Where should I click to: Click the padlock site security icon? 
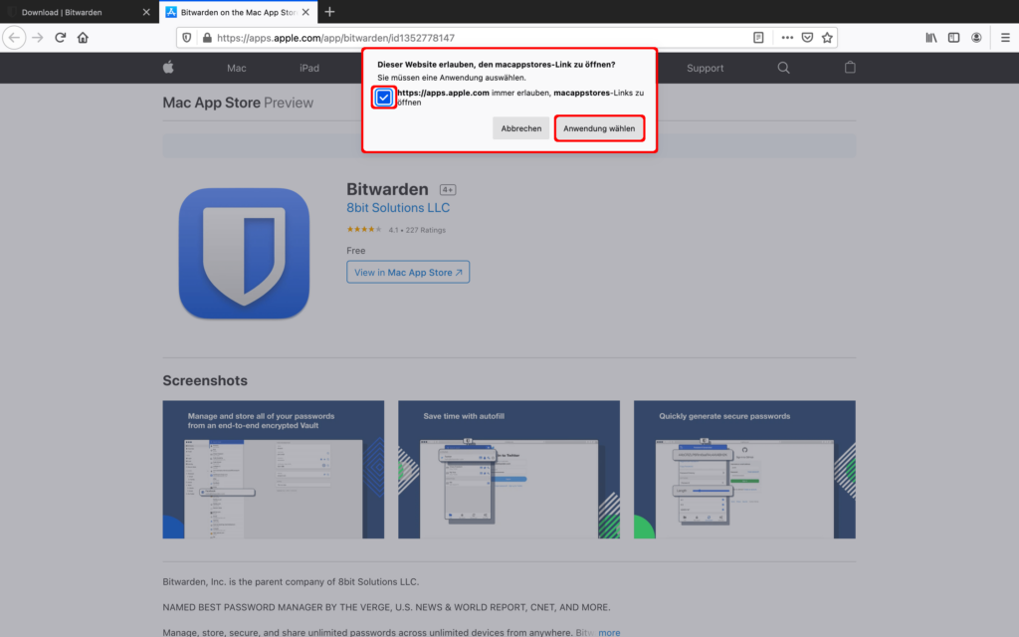pos(207,38)
